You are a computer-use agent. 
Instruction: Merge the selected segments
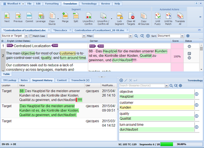pos(65,17)
